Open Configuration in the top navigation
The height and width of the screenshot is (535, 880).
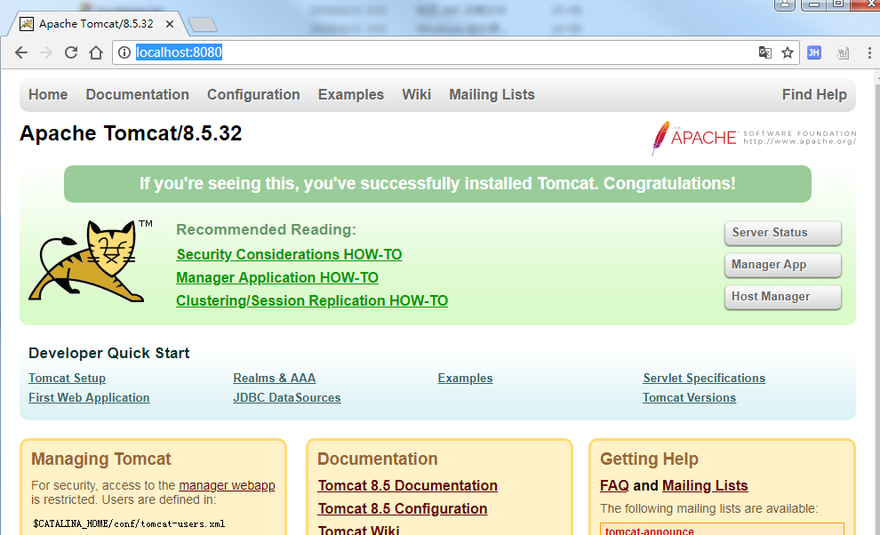tap(253, 95)
